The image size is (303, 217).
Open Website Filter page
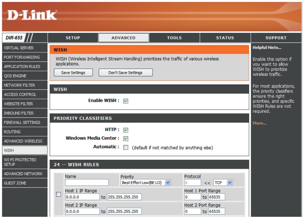tap(25, 104)
